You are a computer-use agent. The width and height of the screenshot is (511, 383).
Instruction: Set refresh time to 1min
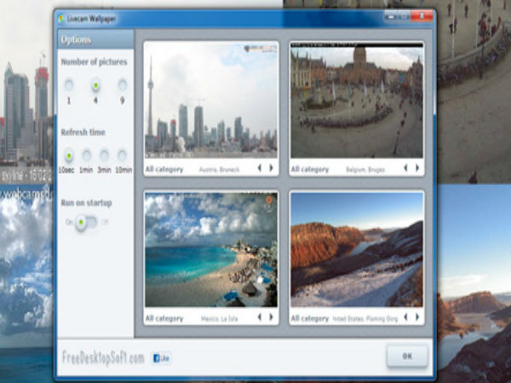click(x=86, y=155)
